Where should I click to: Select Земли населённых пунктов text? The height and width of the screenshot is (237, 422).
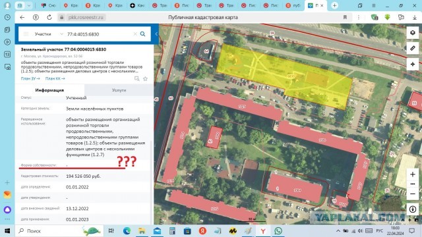tap(95, 109)
